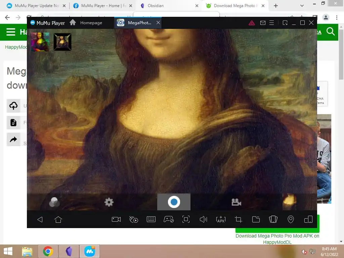Open the gamepad settings icon

click(x=169, y=219)
